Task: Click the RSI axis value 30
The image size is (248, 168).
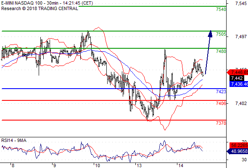Action: point(244,160)
